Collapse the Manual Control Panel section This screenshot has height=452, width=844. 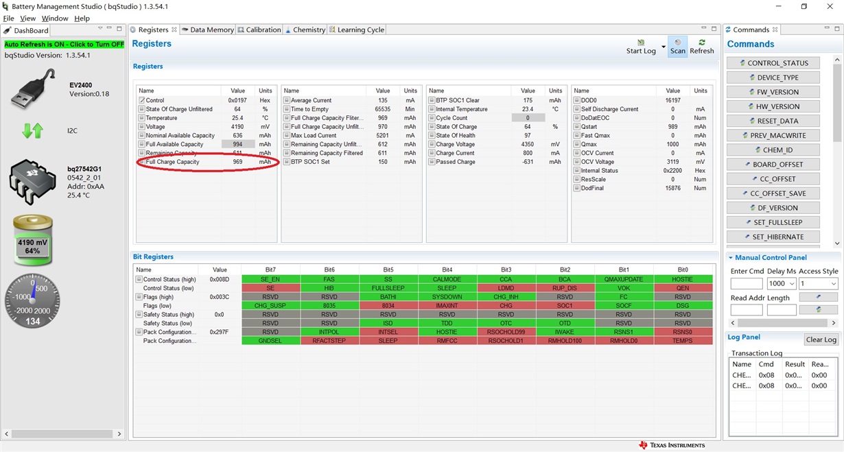click(731, 258)
